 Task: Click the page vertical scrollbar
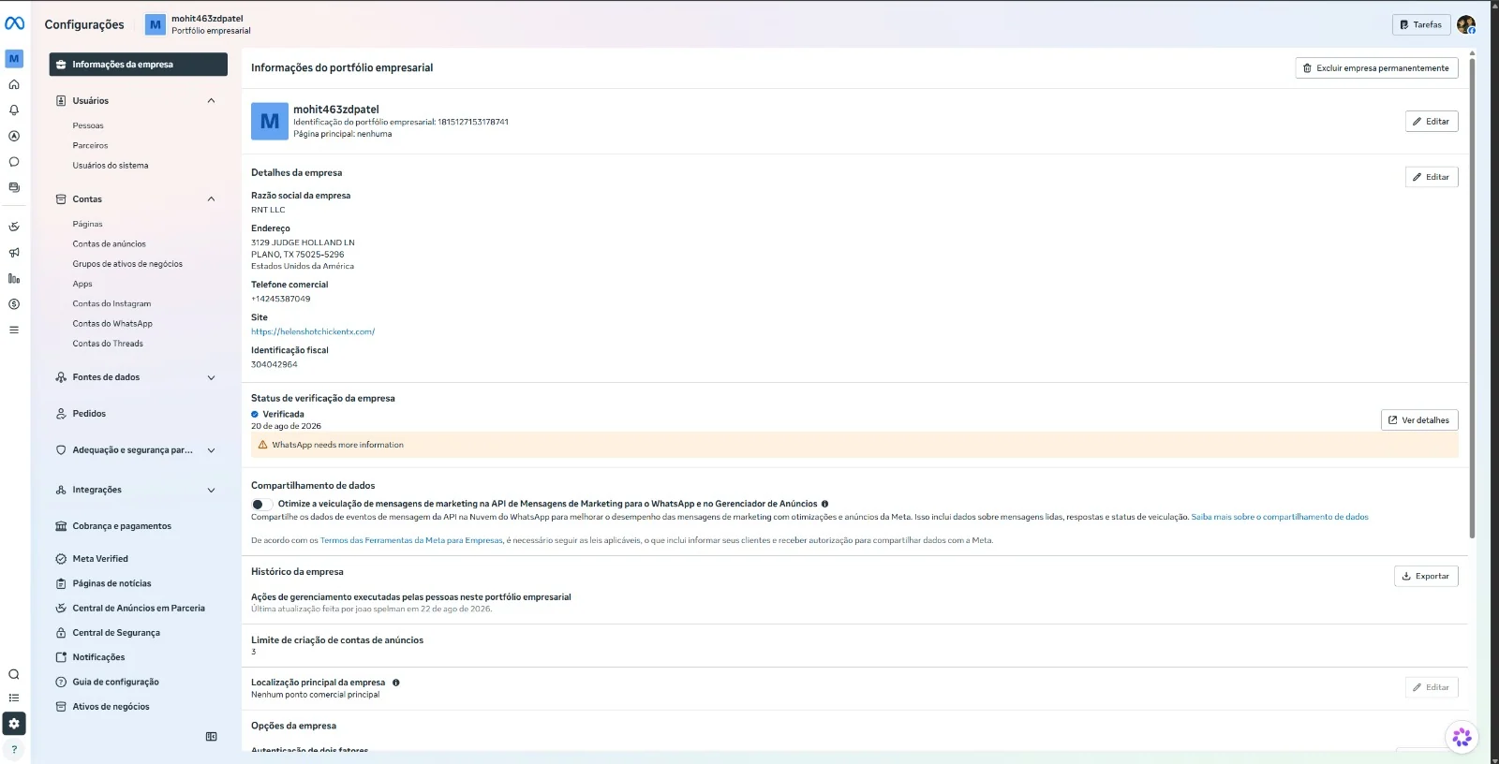1472,298
